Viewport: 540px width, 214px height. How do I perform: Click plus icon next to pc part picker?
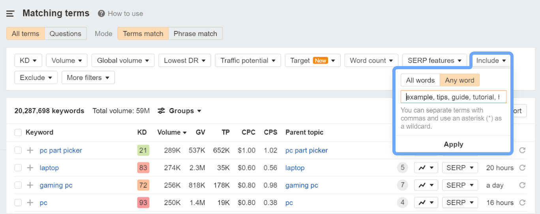30,150
